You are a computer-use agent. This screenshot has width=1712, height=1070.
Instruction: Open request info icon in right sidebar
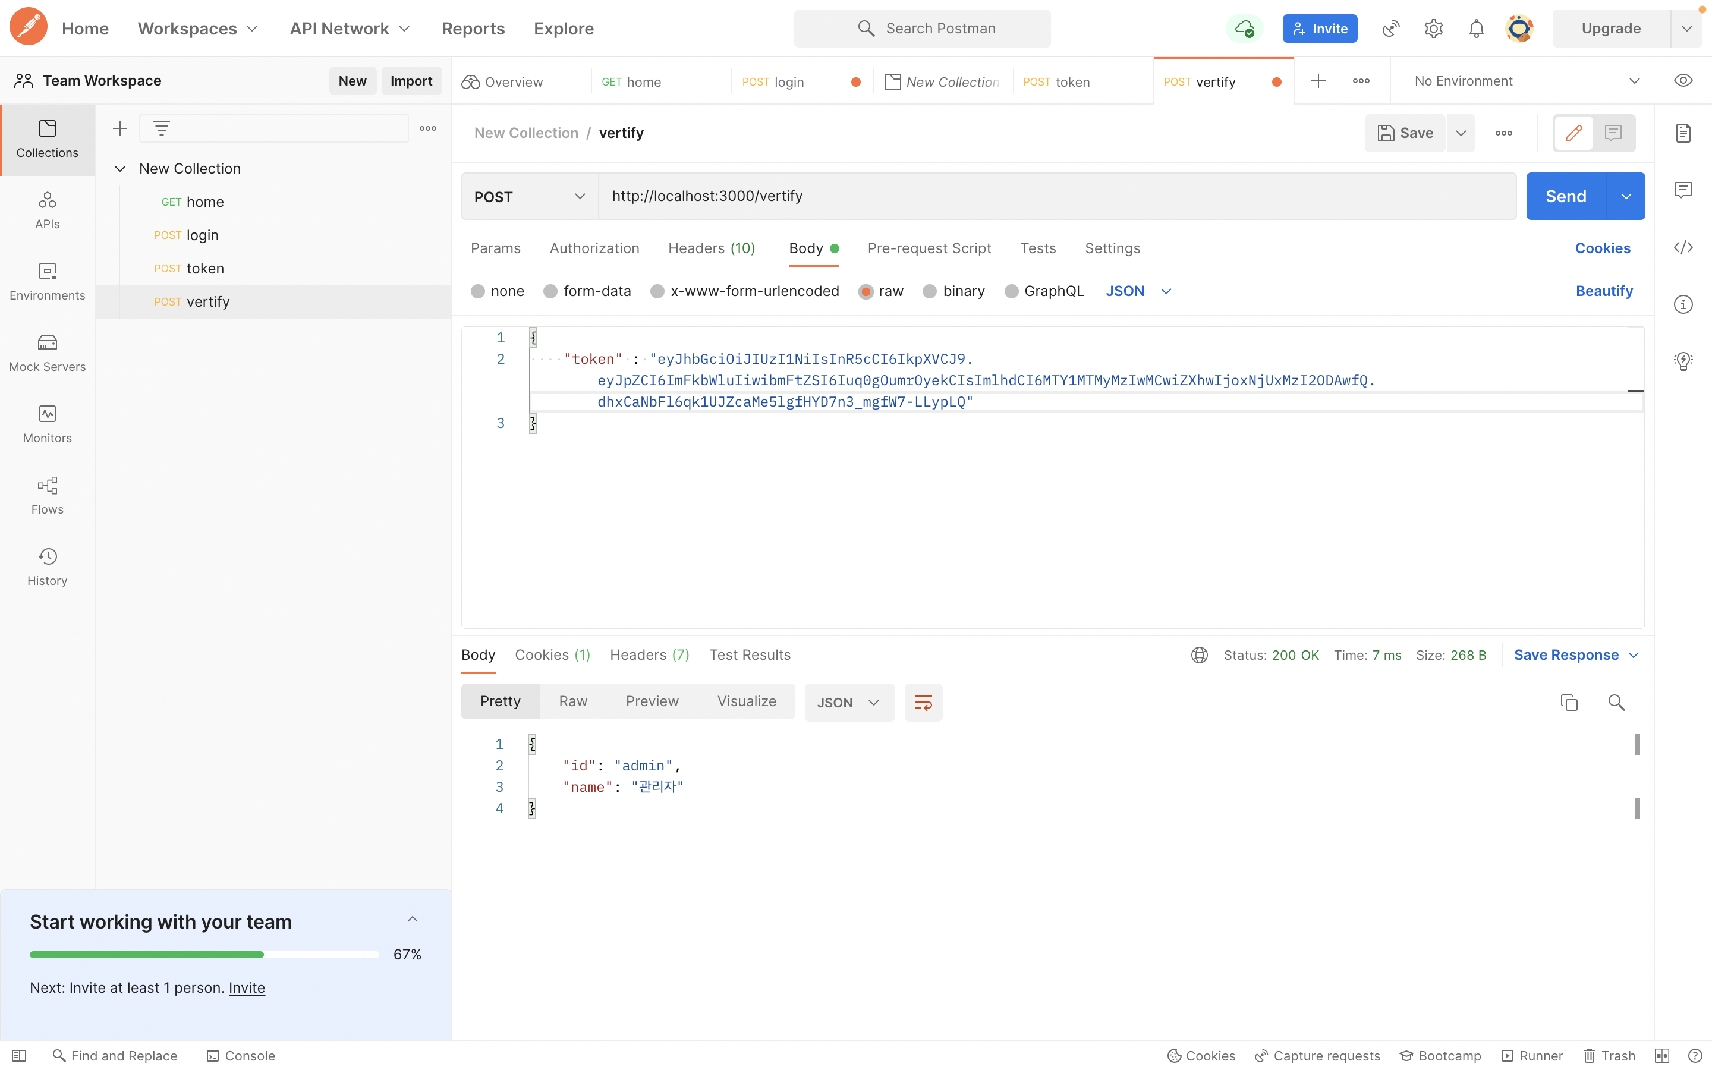tap(1683, 304)
